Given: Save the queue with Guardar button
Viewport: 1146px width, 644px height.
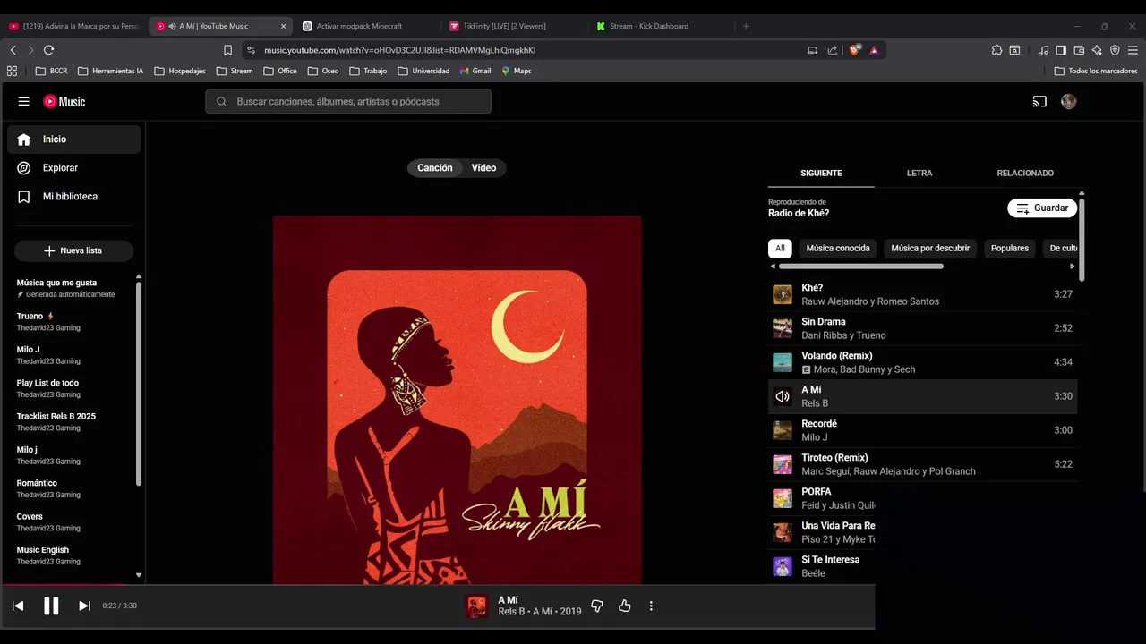Looking at the screenshot, I should pyautogui.click(x=1042, y=208).
